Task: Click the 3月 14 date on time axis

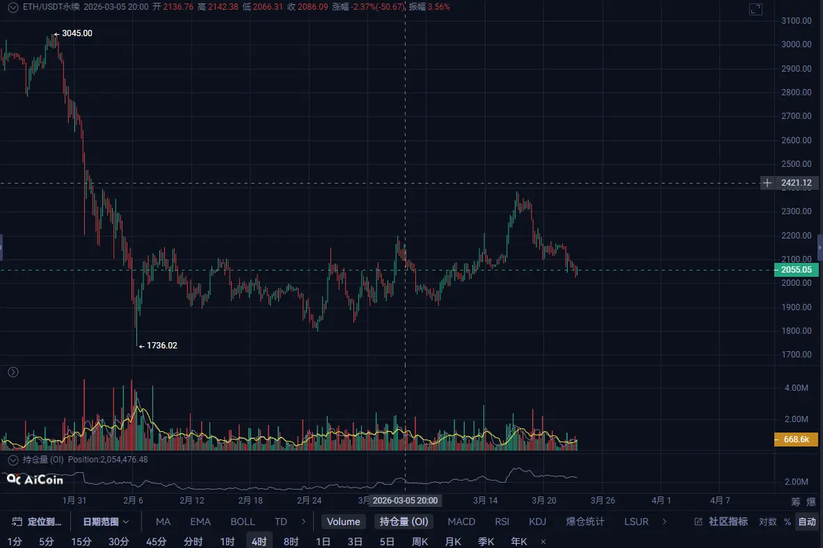Action: click(485, 500)
